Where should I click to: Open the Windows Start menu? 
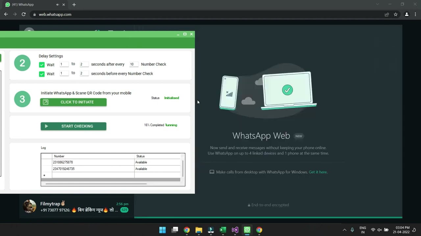162,230
